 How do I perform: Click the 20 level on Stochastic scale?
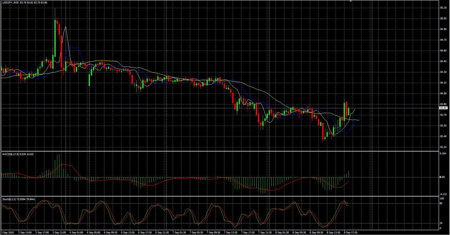pyautogui.click(x=441, y=223)
